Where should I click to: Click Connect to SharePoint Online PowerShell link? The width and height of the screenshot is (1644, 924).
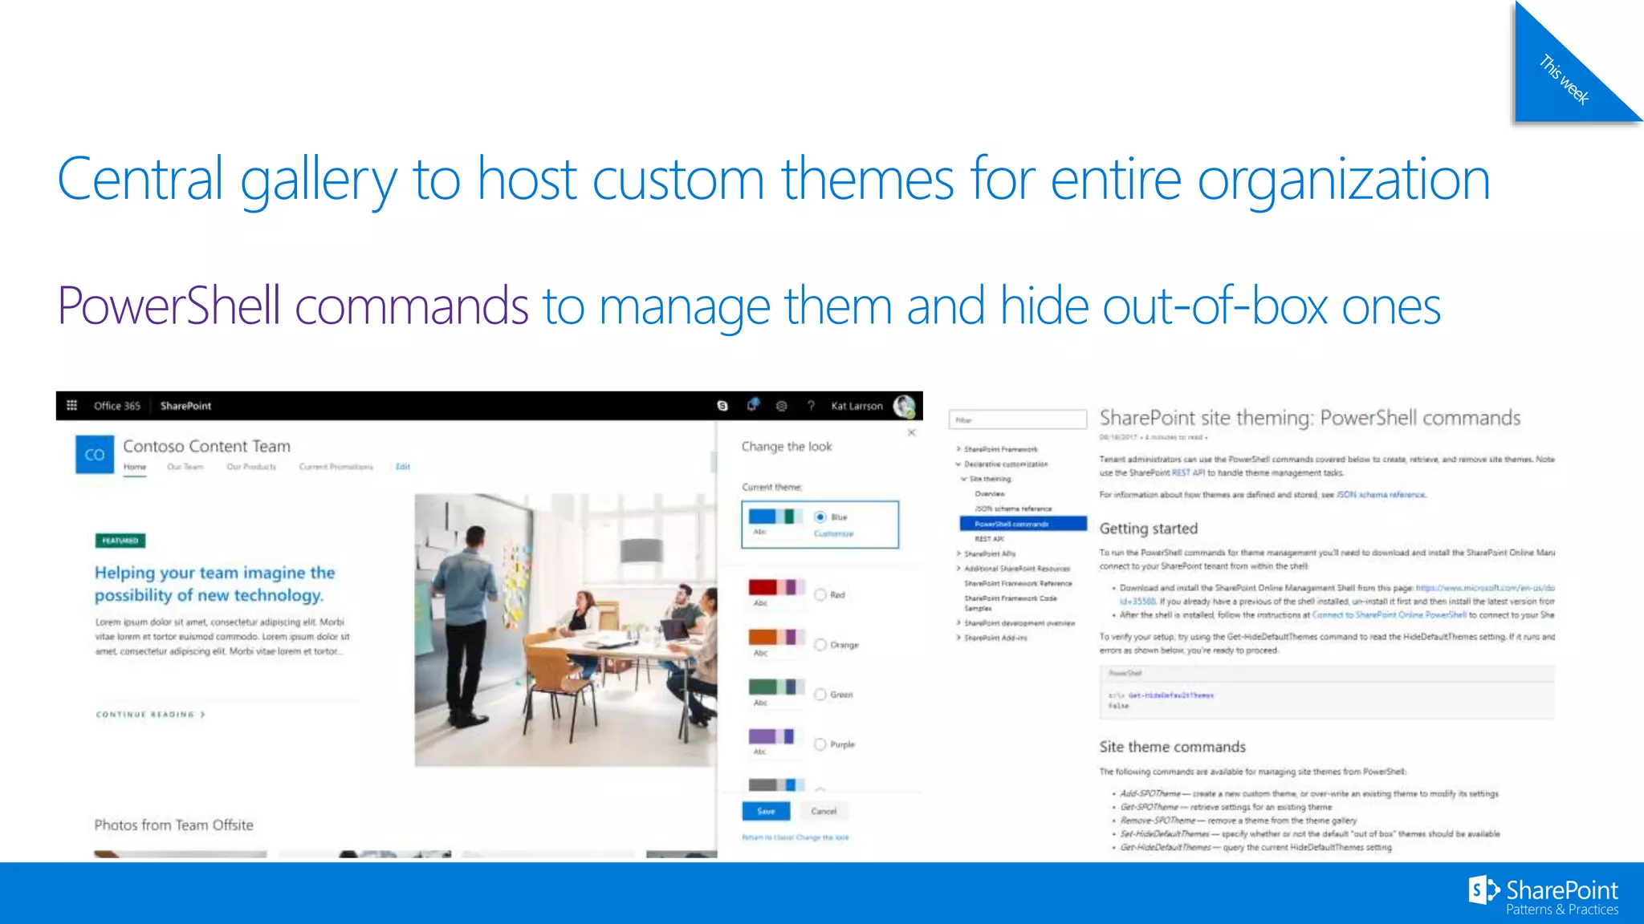tap(1390, 615)
